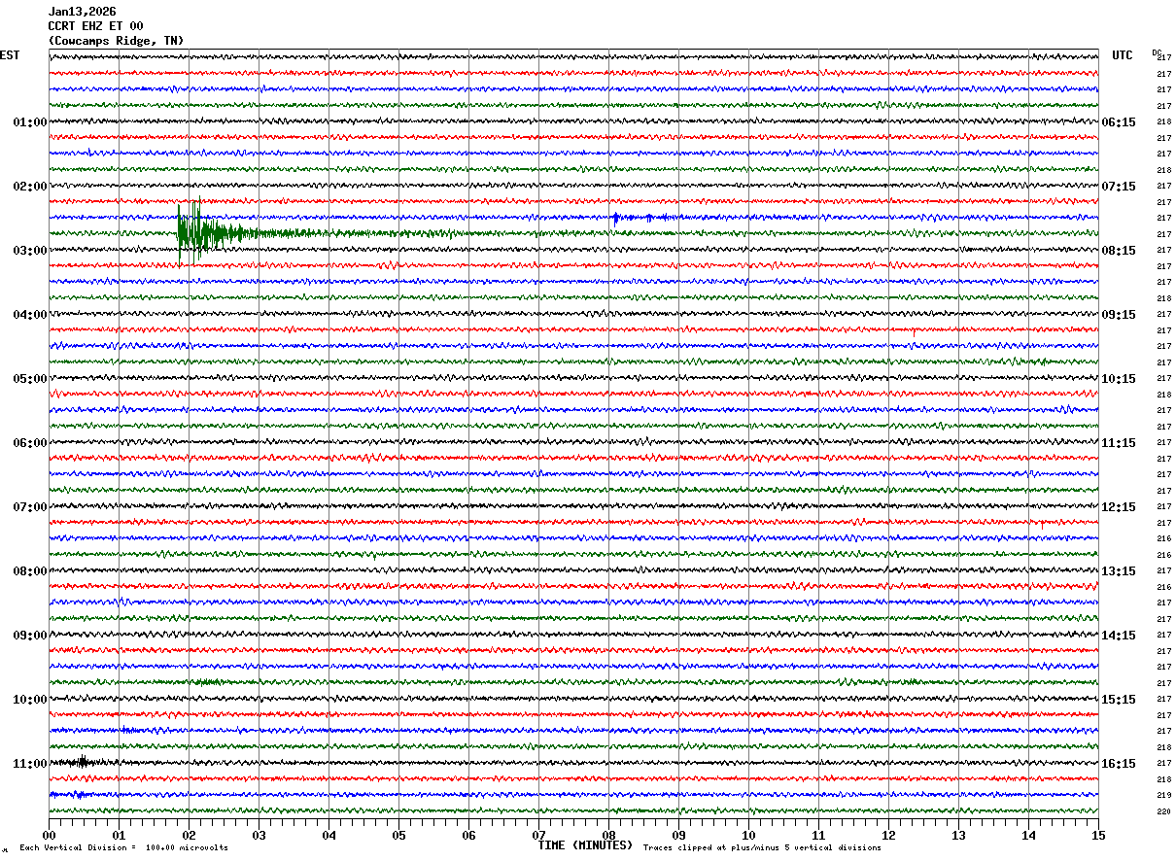1176x861 pixels.
Task: Click the 16:15 UTC time label
Action: pos(1119,764)
